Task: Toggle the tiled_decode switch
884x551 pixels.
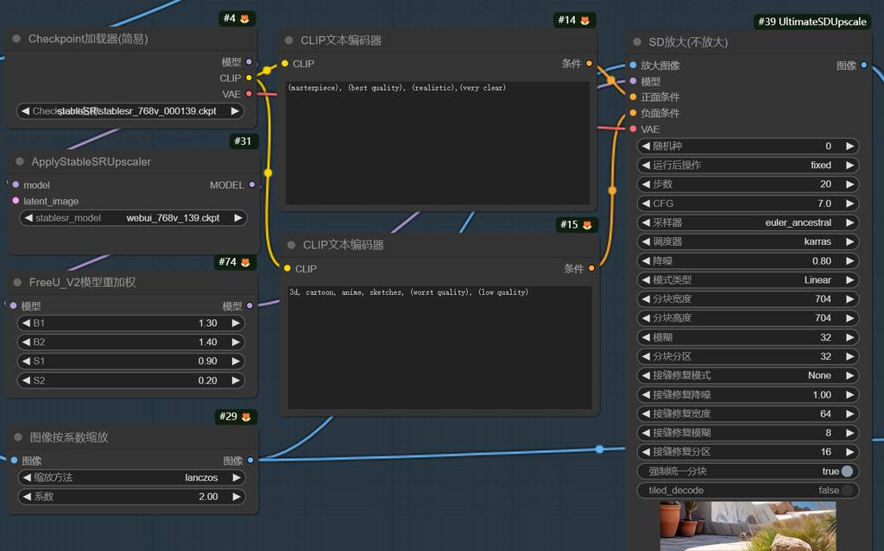Action: click(847, 490)
